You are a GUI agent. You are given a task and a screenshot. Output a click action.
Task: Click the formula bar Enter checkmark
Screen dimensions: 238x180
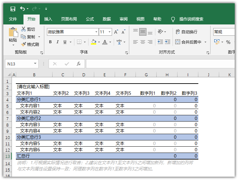67,64
